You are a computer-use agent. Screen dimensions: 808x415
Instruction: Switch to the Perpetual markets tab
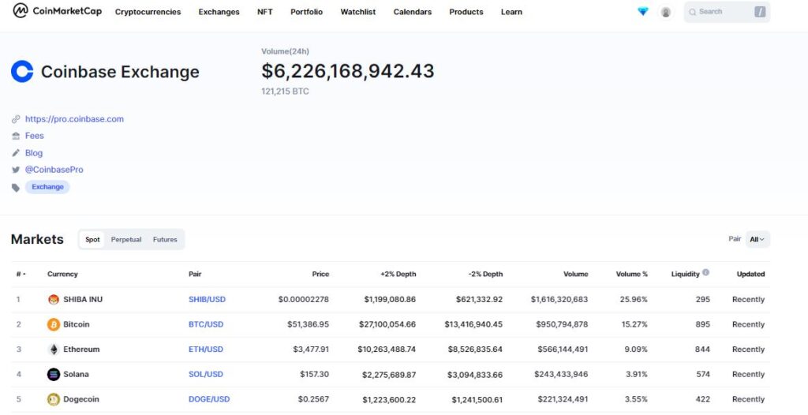point(126,240)
